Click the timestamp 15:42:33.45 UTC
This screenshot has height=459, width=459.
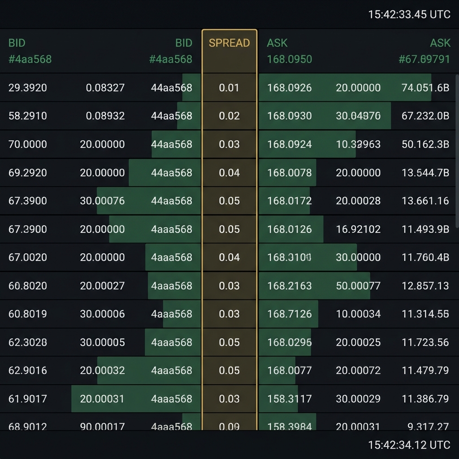pyautogui.click(x=408, y=14)
